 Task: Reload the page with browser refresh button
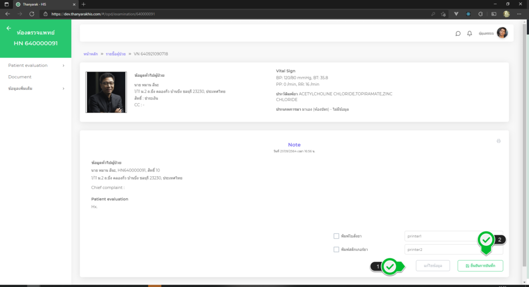point(32,14)
